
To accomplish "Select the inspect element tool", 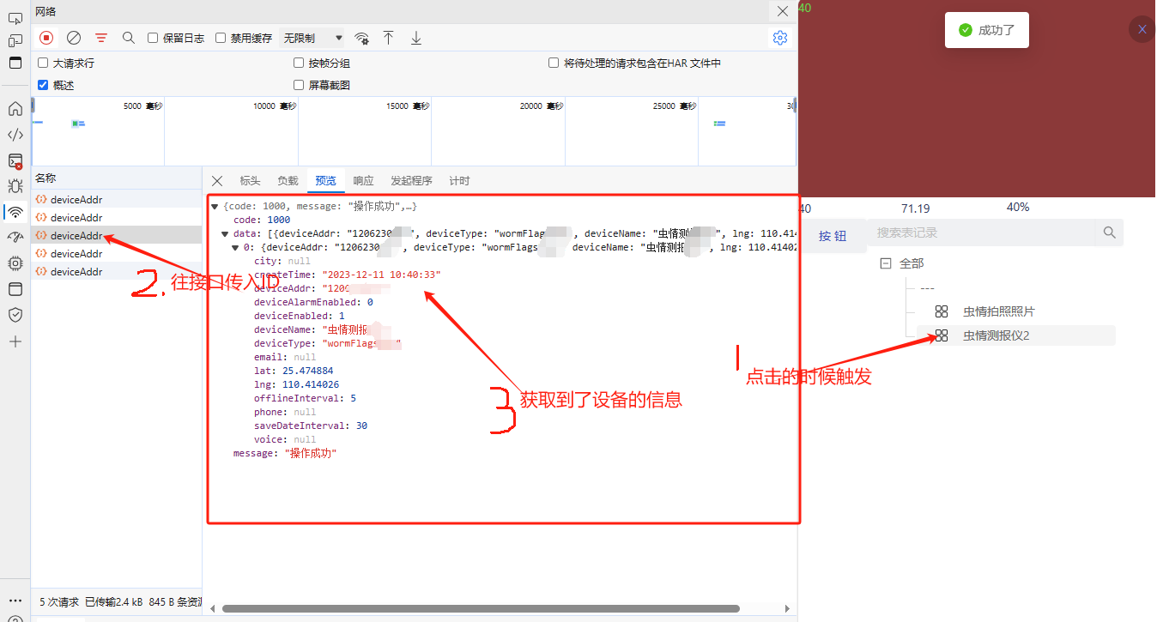I will click(x=15, y=19).
